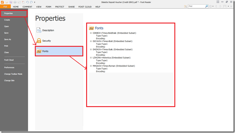Viewport: 235px width, 133px height.
Task: Select Properties in the File sidebar
Action: [14, 14]
